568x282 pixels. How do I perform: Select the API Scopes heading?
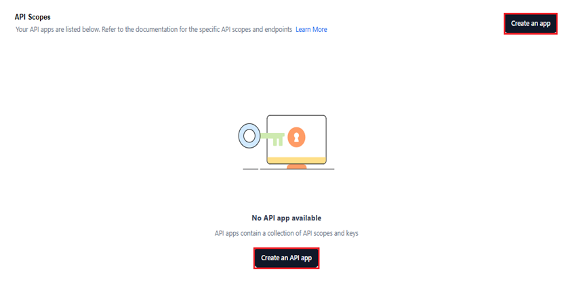(33, 16)
